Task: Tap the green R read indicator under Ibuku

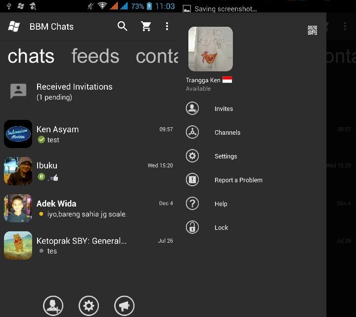Action: (x=42, y=177)
